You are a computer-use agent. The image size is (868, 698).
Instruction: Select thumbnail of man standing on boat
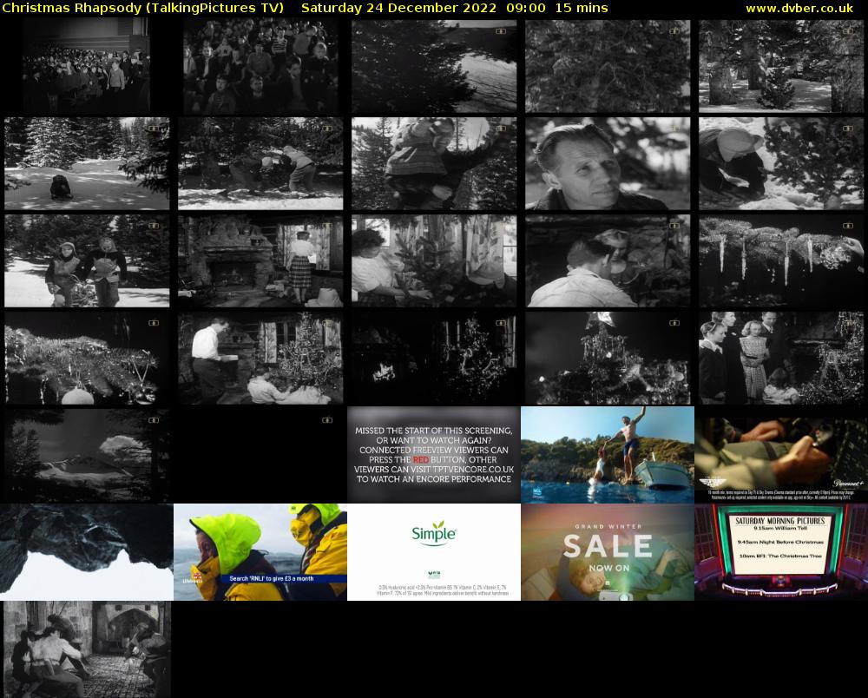point(608,455)
